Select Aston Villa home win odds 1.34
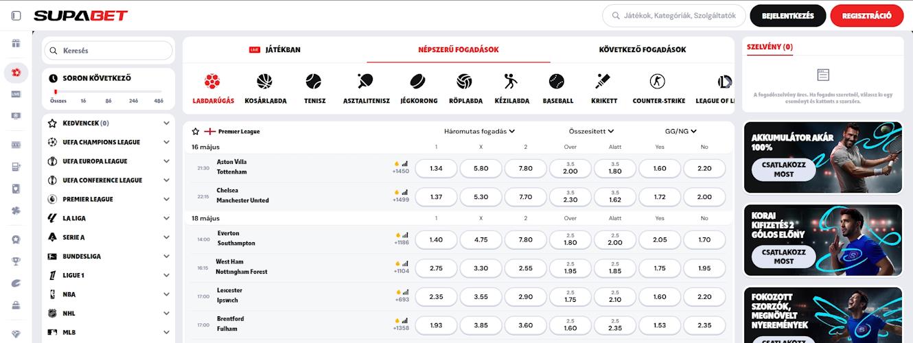This screenshot has height=343, width=913. (x=436, y=169)
